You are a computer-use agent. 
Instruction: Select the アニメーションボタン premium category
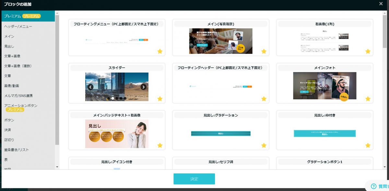[x=21, y=106]
